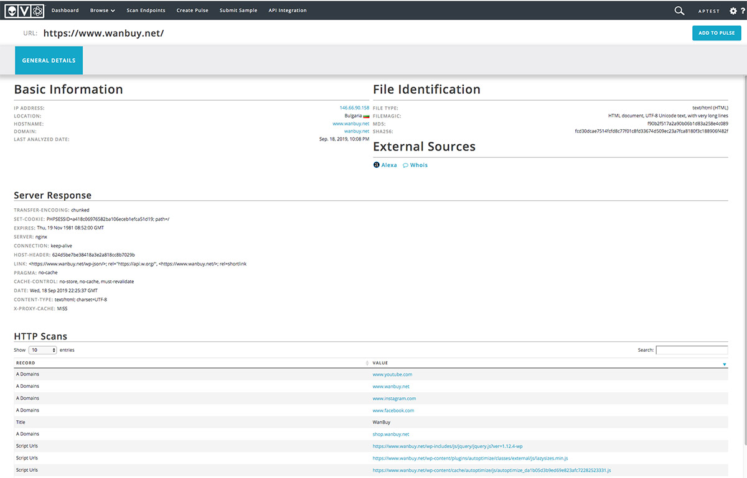Select the last analyzed date value
Image resolution: width=747 pixels, height=478 pixels.
coord(344,139)
